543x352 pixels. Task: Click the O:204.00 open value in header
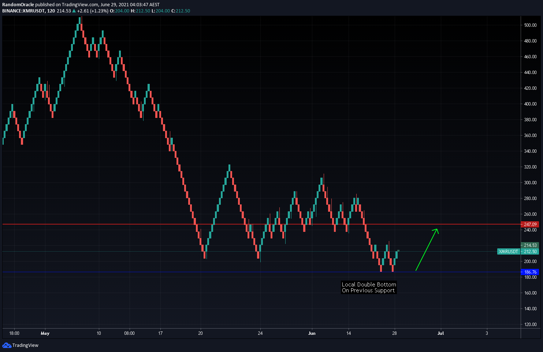120,11
